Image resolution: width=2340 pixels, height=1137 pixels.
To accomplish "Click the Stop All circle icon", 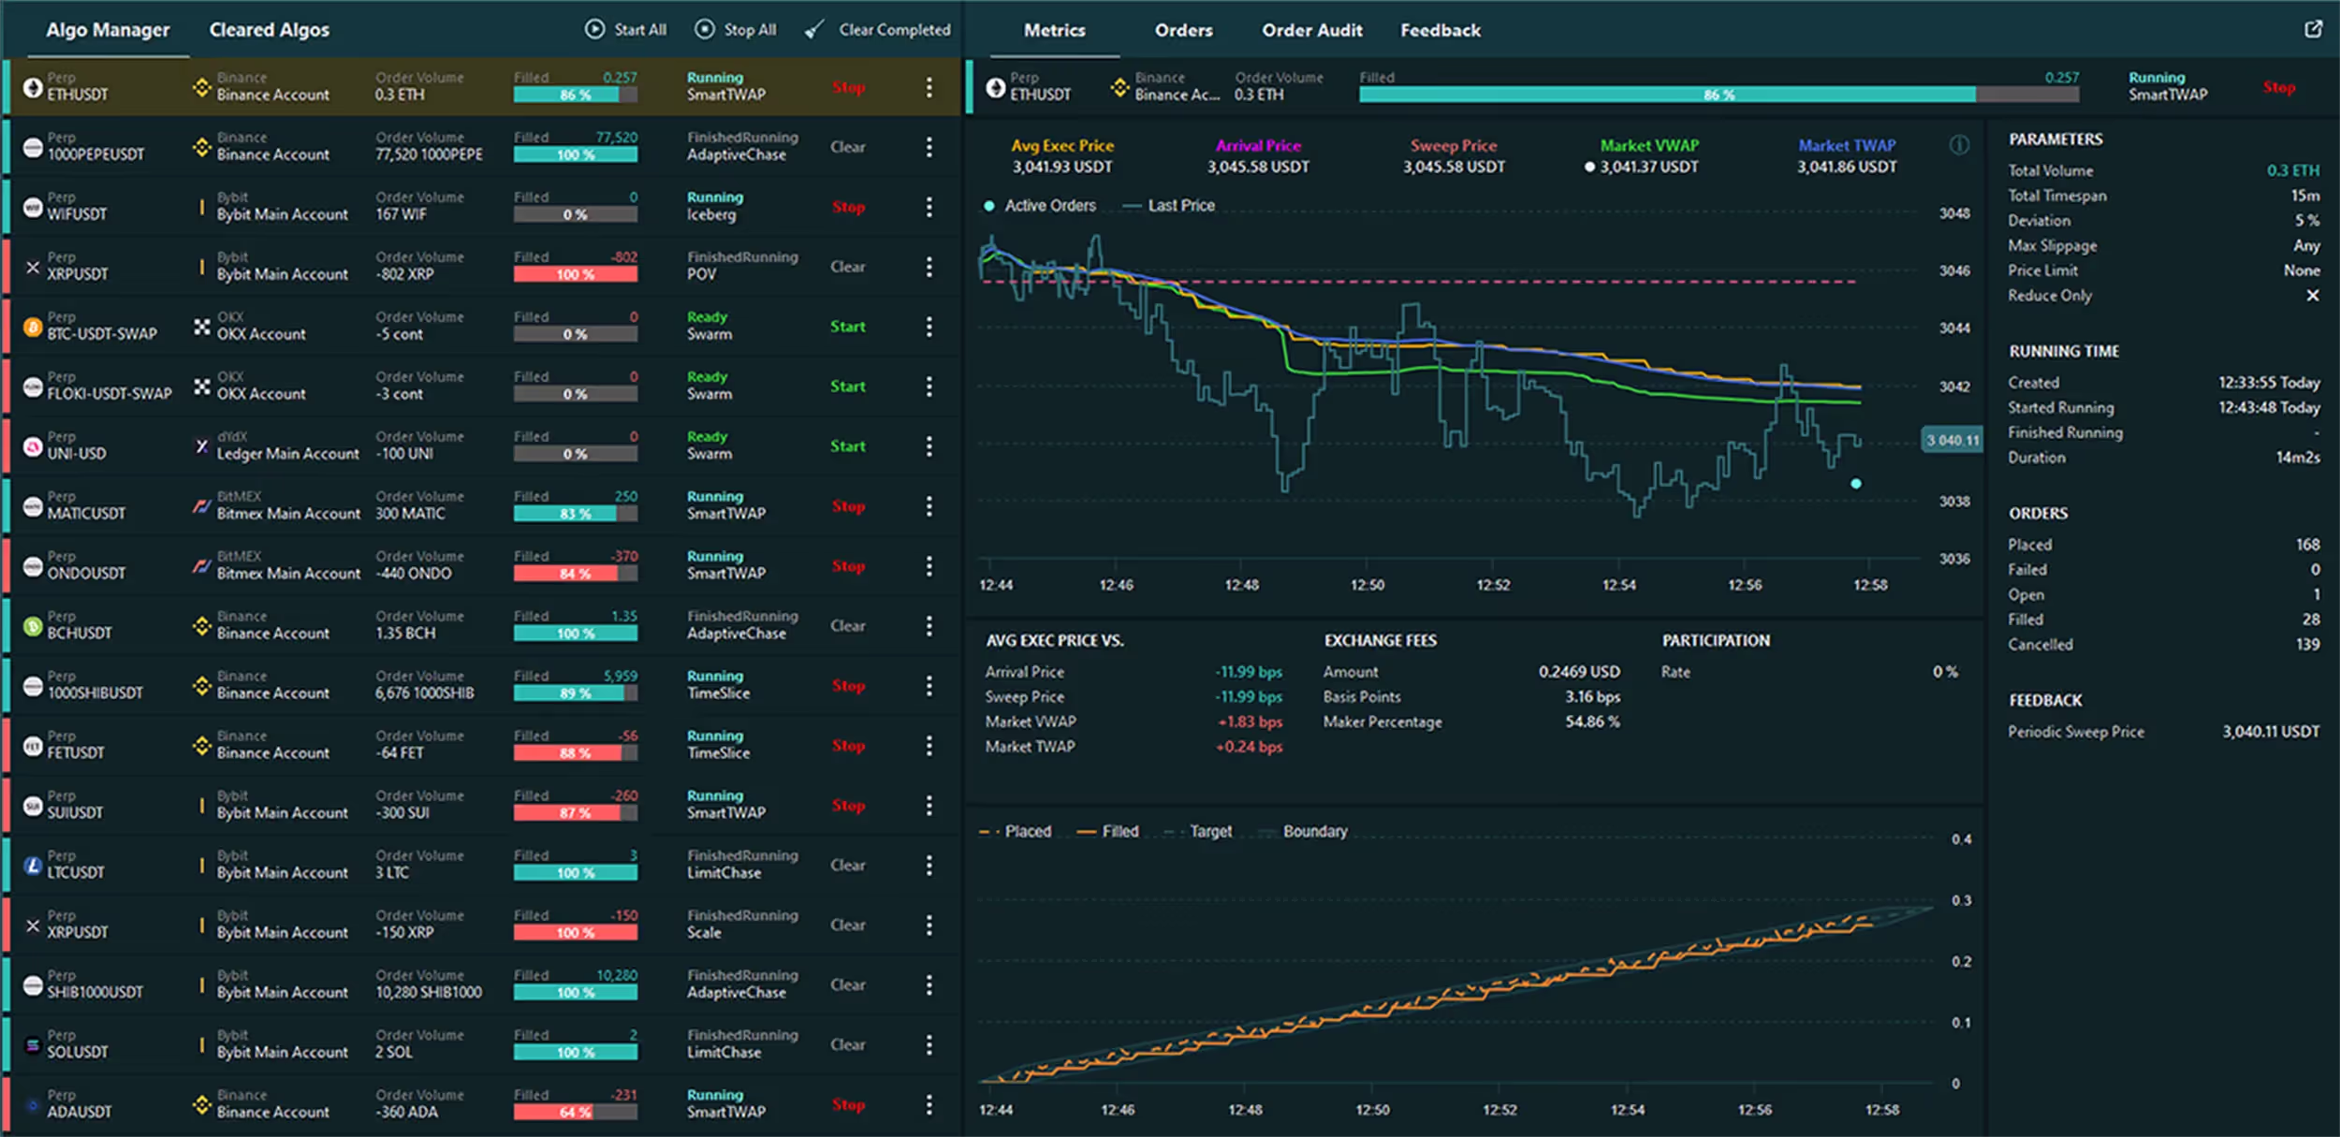I will pyautogui.click(x=704, y=29).
